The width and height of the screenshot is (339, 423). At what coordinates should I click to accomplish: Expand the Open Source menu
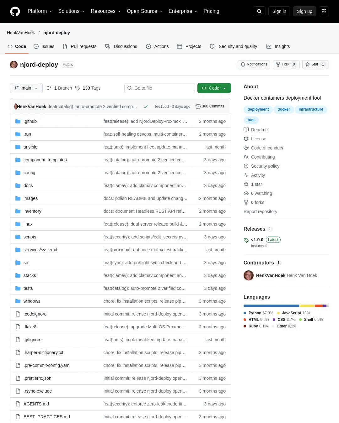click(x=144, y=11)
